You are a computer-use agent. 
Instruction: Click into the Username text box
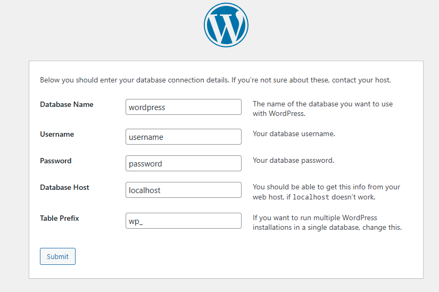point(184,137)
